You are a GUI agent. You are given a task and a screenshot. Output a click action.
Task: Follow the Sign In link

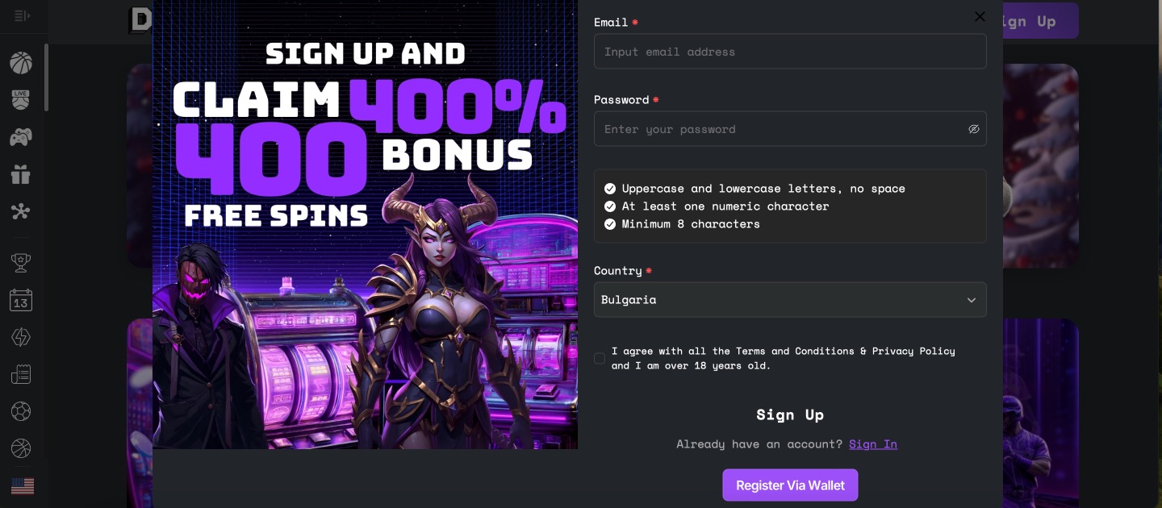(x=873, y=444)
